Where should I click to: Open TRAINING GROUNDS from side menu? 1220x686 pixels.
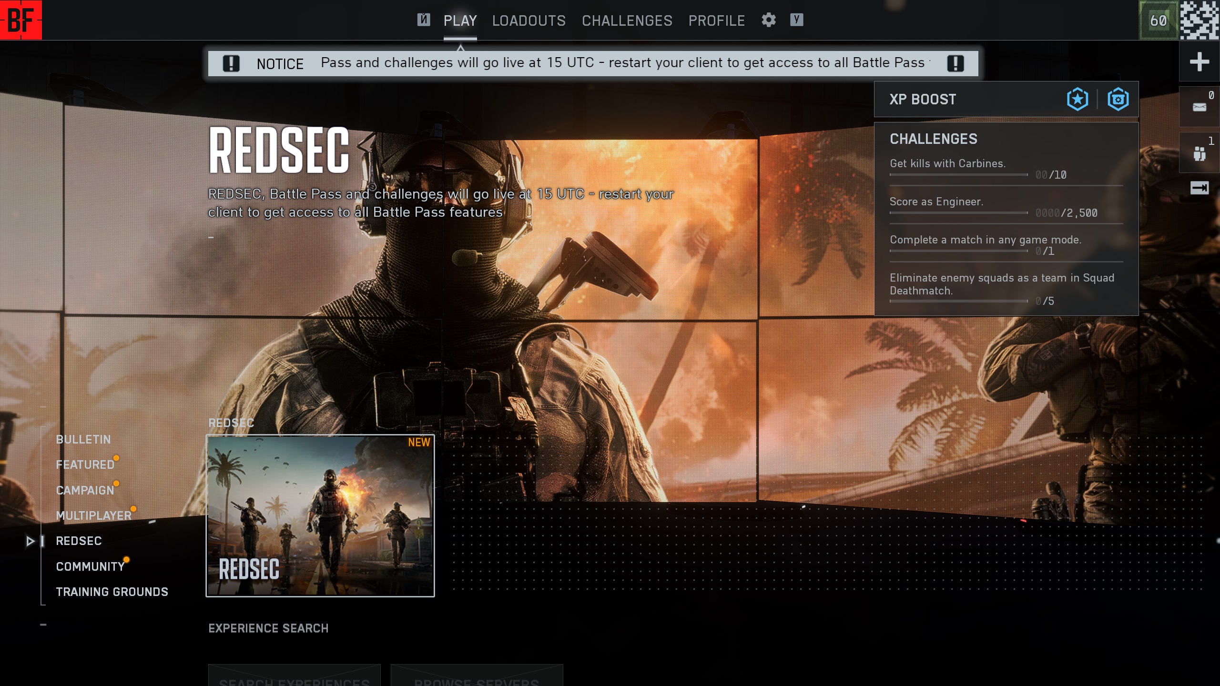[112, 592]
